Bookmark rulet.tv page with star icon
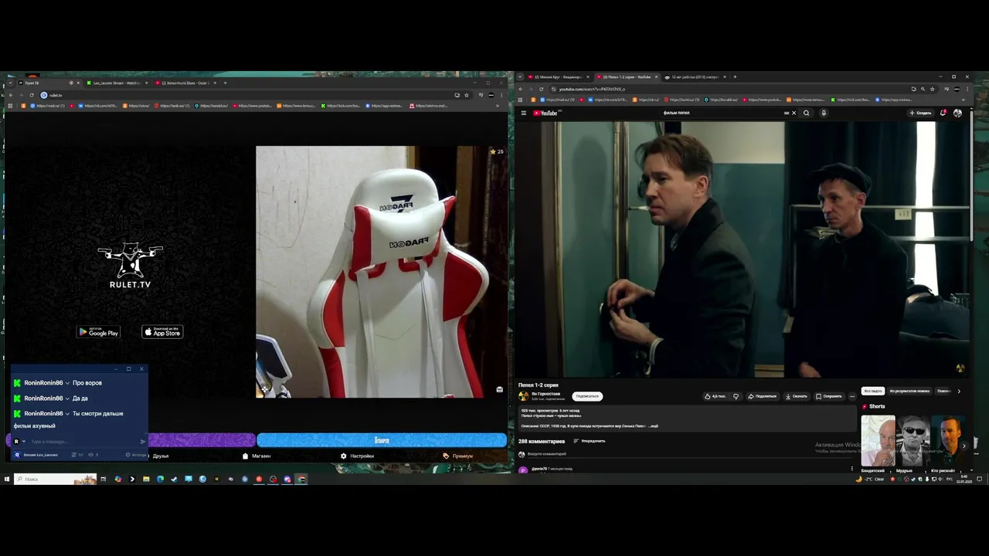This screenshot has height=556, width=989. [x=467, y=95]
